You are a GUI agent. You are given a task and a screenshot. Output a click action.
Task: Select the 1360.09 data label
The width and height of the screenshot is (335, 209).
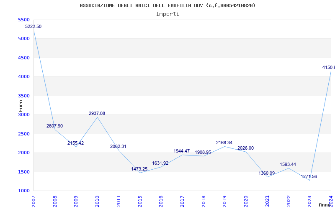[x=267, y=173]
